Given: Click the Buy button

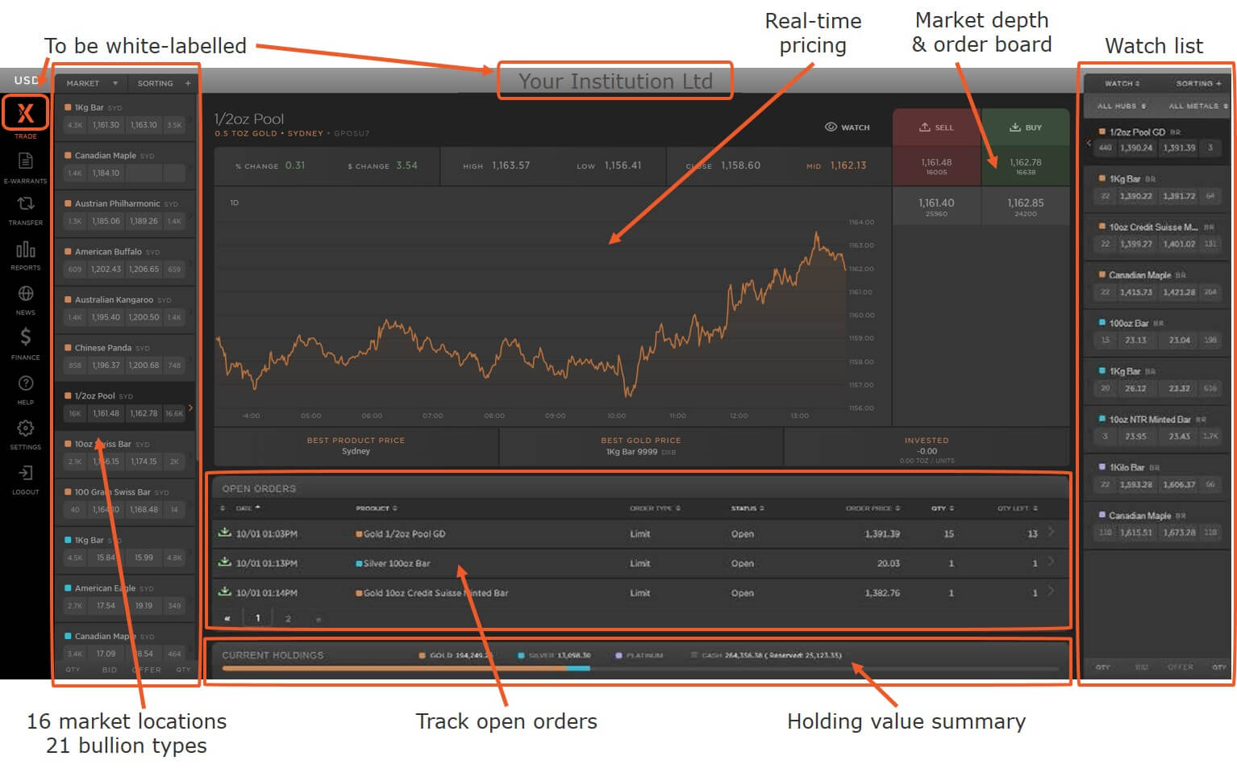Looking at the screenshot, I should pyautogui.click(x=1026, y=127).
